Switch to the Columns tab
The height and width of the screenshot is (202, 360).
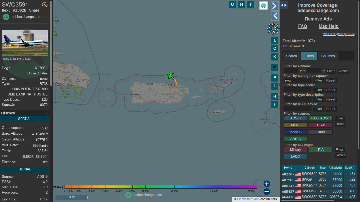click(x=328, y=56)
